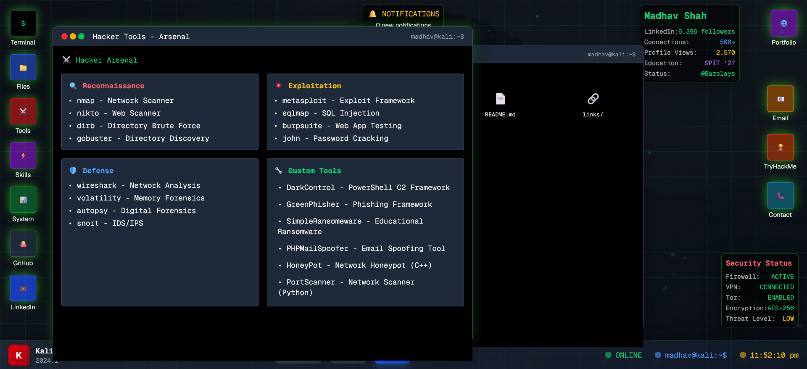This screenshot has width=807, height=369.
Task: Click the Exploitation burst icon
Action: [279, 86]
